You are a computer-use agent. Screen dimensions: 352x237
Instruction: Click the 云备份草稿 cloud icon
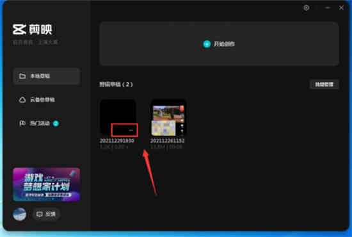22,99
